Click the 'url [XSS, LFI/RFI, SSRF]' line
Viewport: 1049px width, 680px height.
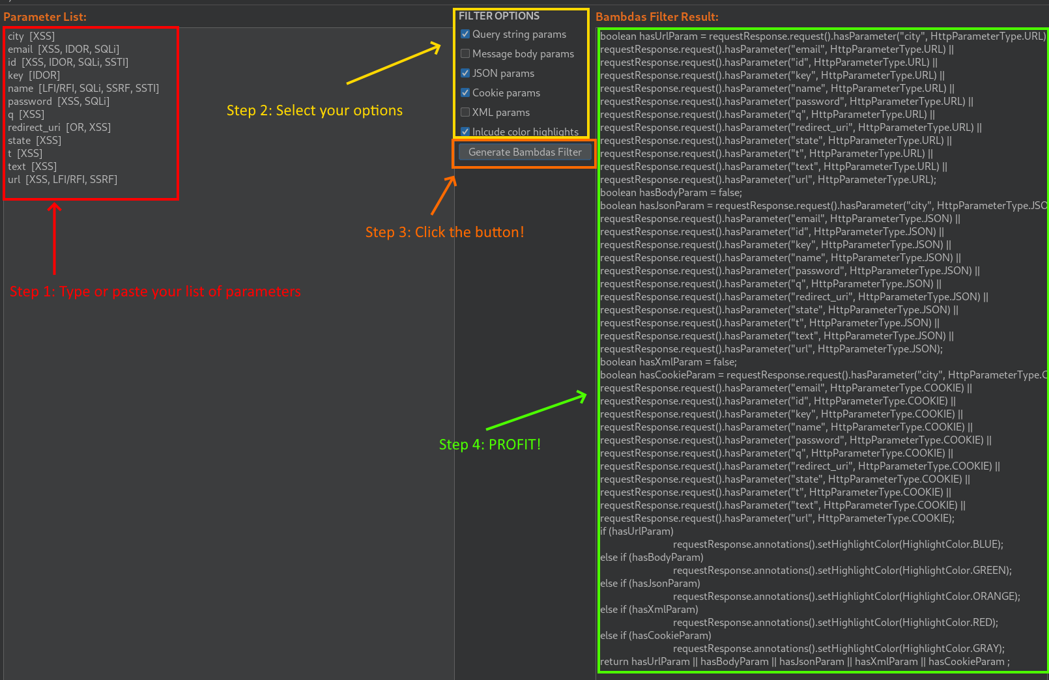click(63, 179)
